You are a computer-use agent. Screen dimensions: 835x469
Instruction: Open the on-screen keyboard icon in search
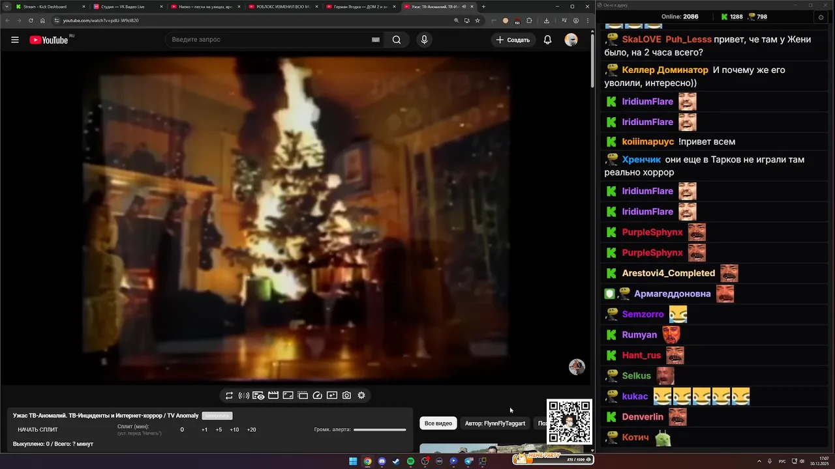click(x=376, y=40)
